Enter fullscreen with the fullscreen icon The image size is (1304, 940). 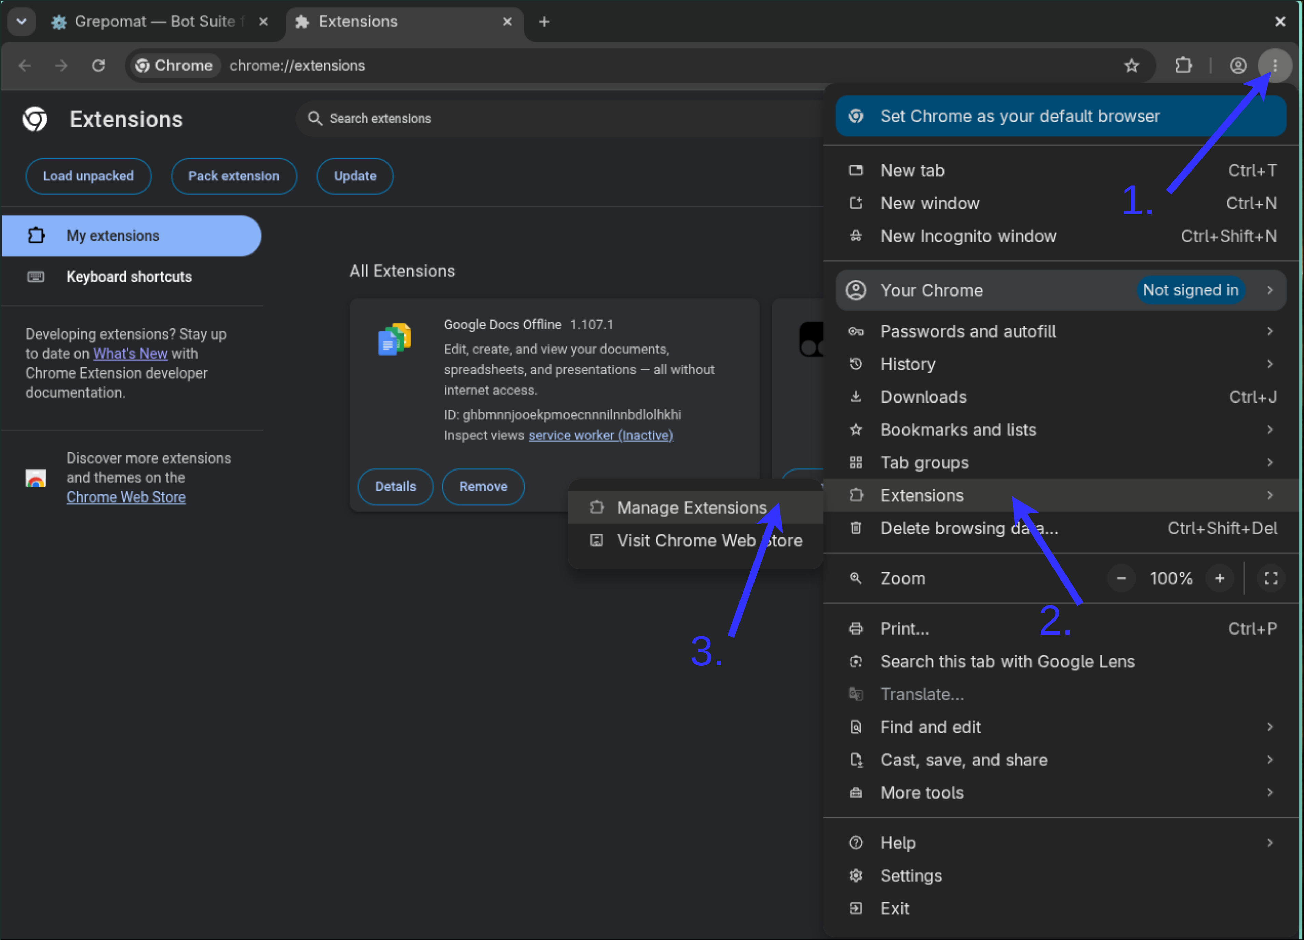pyautogui.click(x=1271, y=578)
